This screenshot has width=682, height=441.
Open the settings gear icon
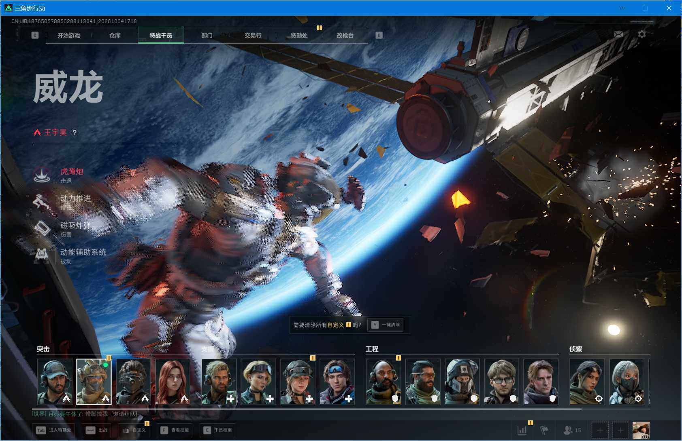coord(642,34)
